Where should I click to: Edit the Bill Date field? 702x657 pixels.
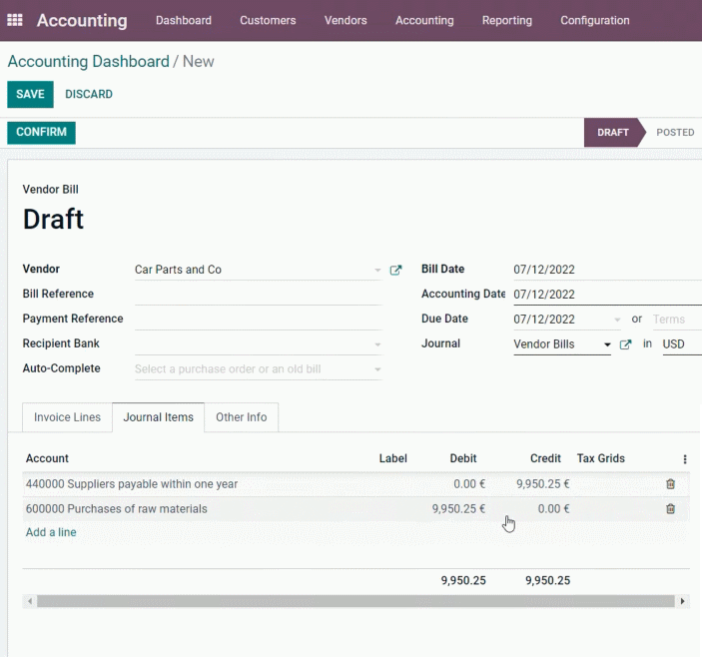[607, 270]
